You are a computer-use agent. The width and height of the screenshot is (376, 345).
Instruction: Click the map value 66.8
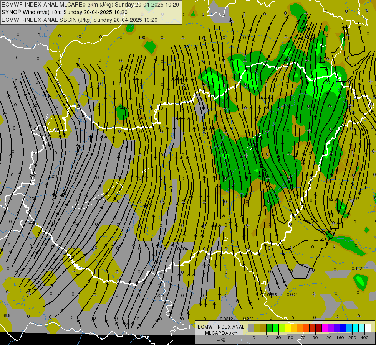click(7, 315)
